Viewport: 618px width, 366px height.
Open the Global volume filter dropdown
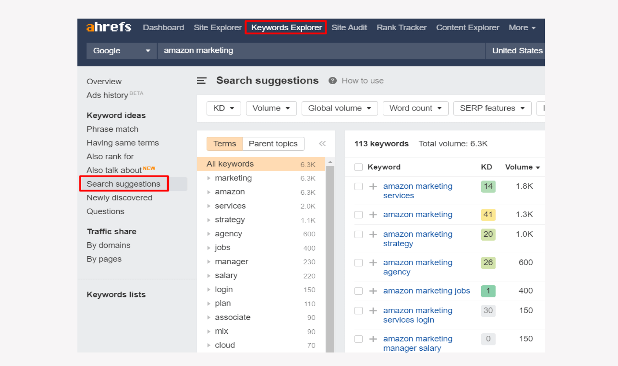coord(340,108)
